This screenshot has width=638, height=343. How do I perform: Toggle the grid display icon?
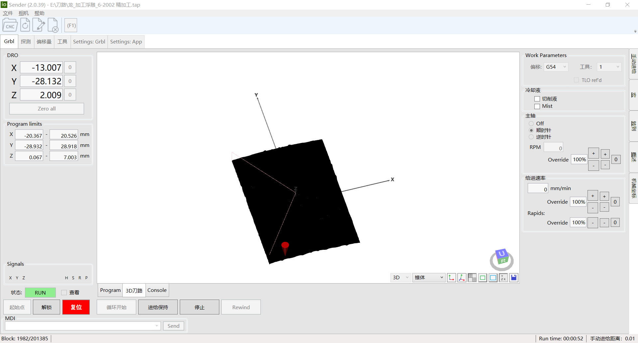click(x=472, y=278)
